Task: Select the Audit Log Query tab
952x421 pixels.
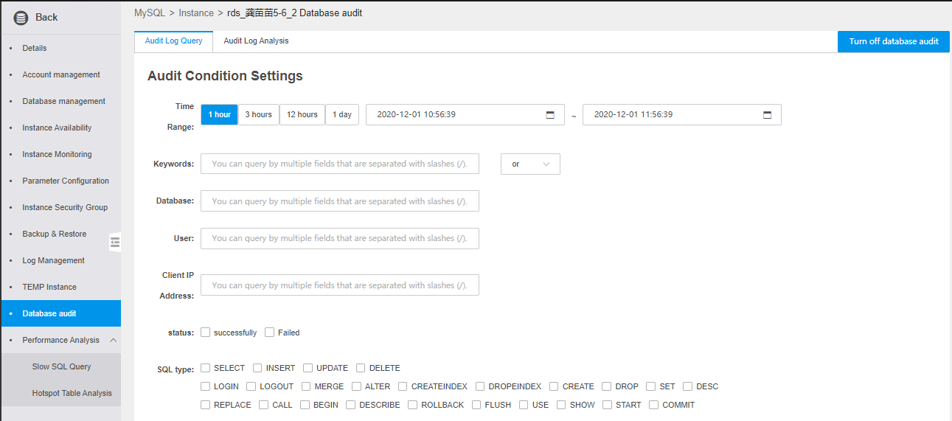Action: click(x=173, y=41)
